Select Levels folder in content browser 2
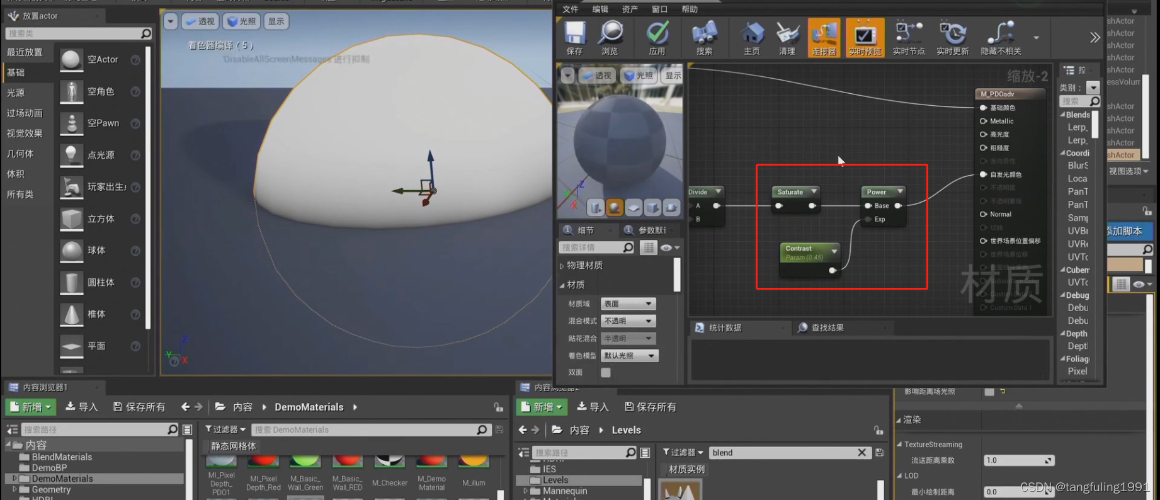This screenshot has width=1160, height=500. click(x=555, y=480)
